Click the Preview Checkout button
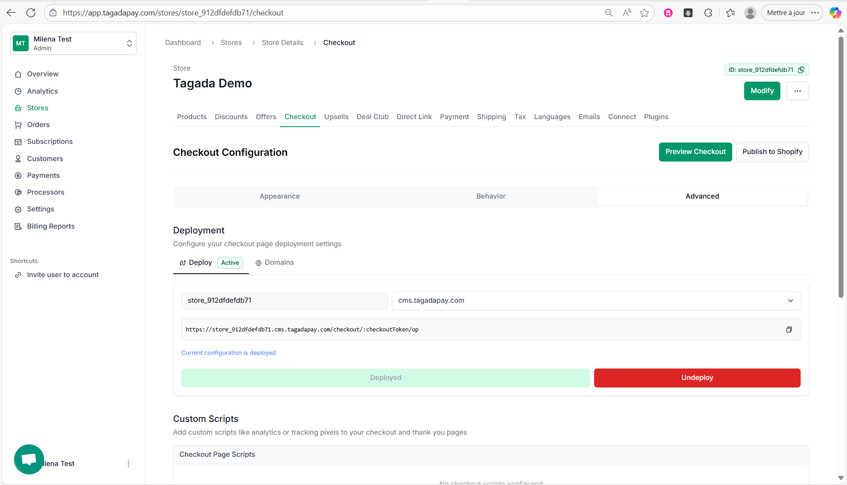Screen dimensions: 847x485 click(x=695, y=152)
